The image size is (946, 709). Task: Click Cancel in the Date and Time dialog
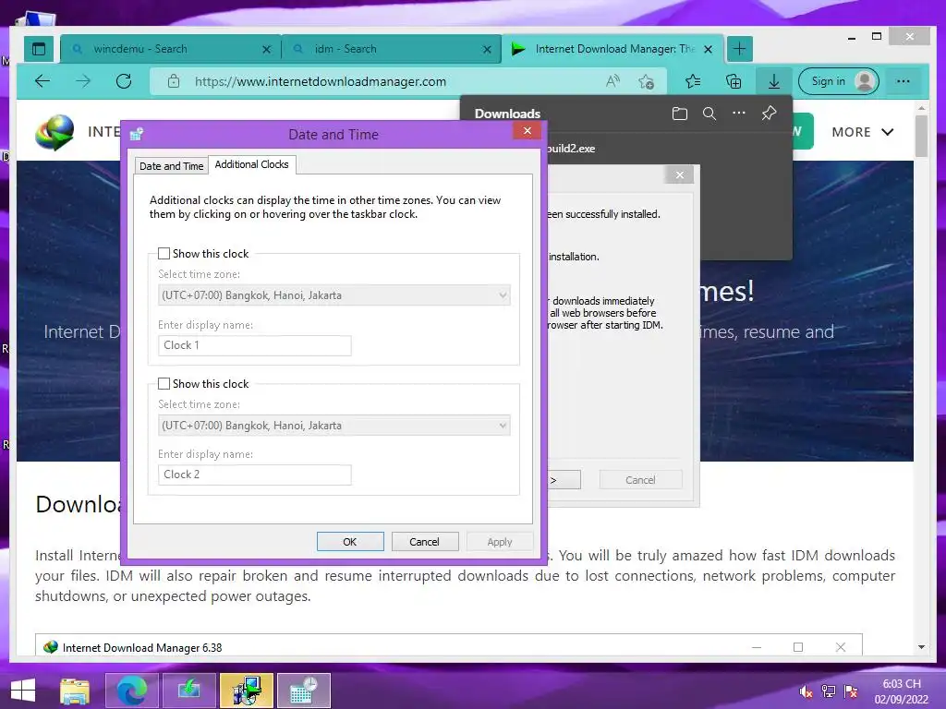pos(425,541)
